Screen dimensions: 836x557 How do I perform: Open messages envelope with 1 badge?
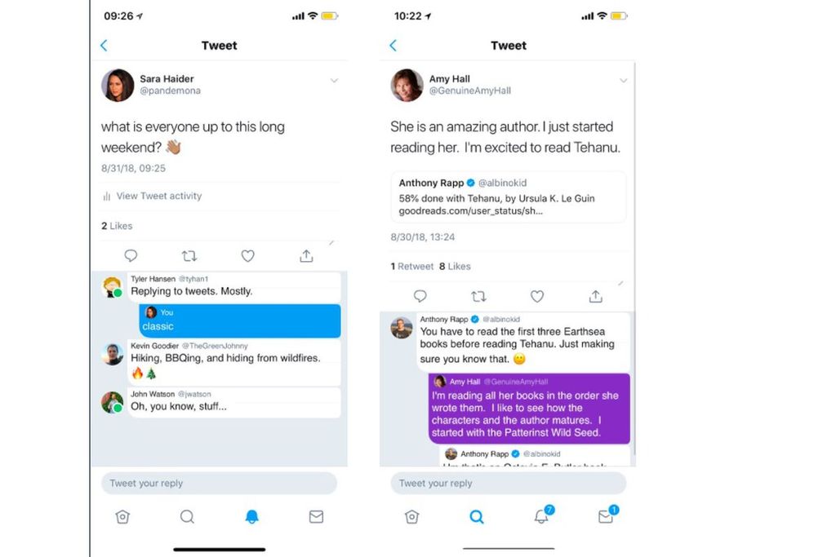click(x=605, y=516)
